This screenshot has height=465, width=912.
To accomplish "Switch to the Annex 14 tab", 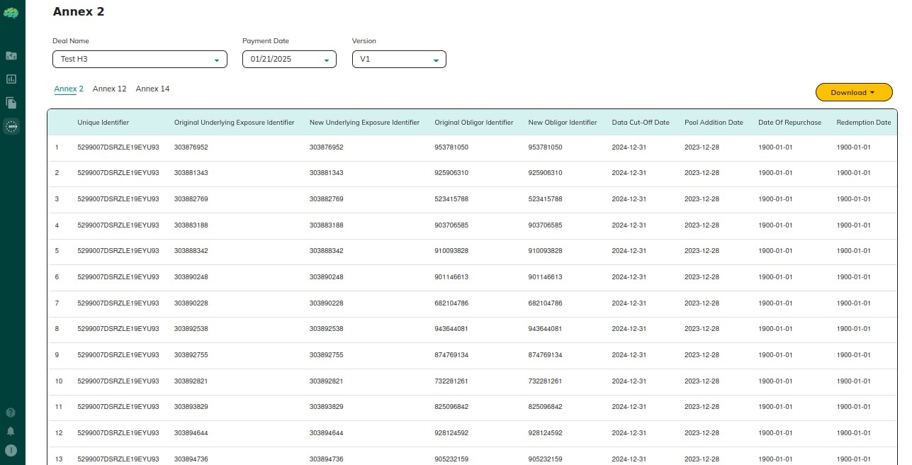I will click(x=152, y=89).
